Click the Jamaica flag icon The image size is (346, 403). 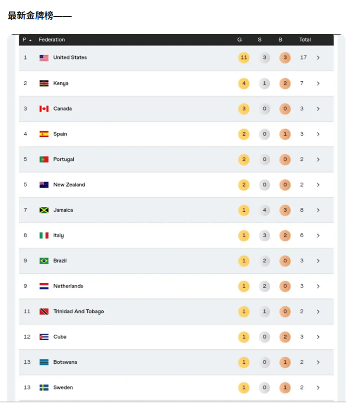44,210
